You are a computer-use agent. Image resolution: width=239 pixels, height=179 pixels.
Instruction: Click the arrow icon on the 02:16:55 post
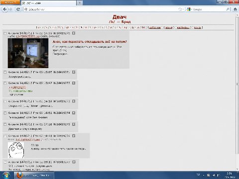tap(74, 113)
